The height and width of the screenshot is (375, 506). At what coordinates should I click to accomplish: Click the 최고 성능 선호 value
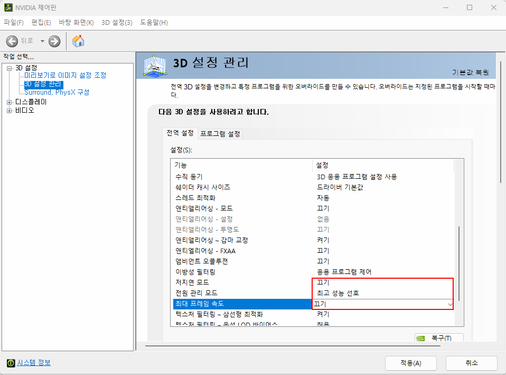[x=338, y=293]
